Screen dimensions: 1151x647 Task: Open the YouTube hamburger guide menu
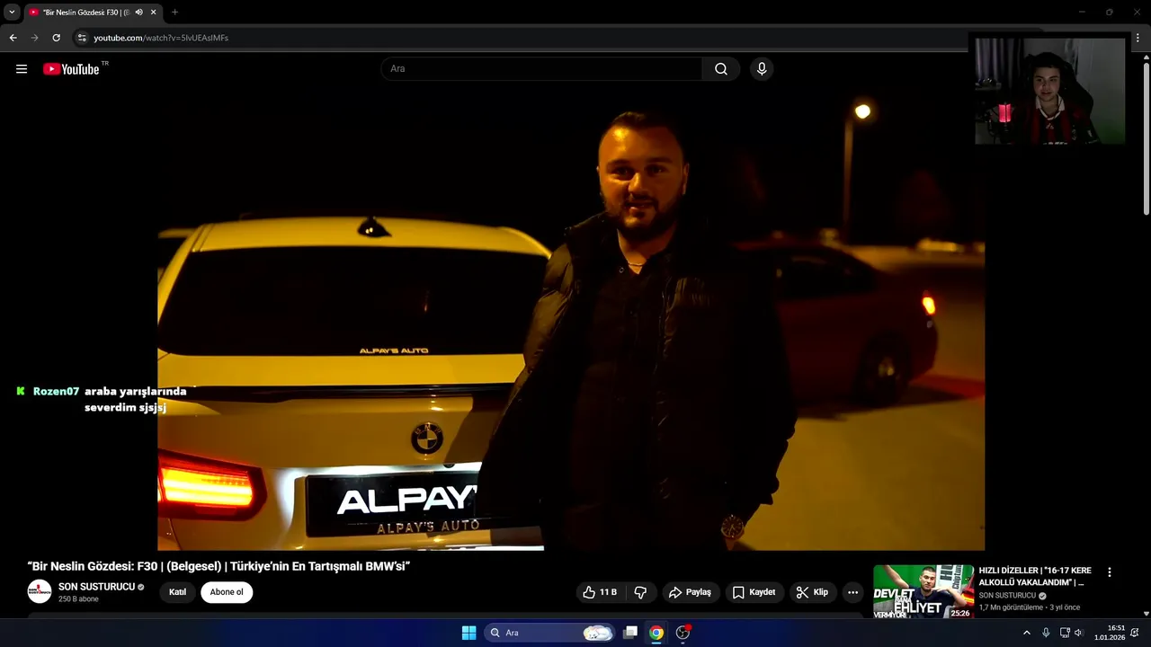(22, 68)
